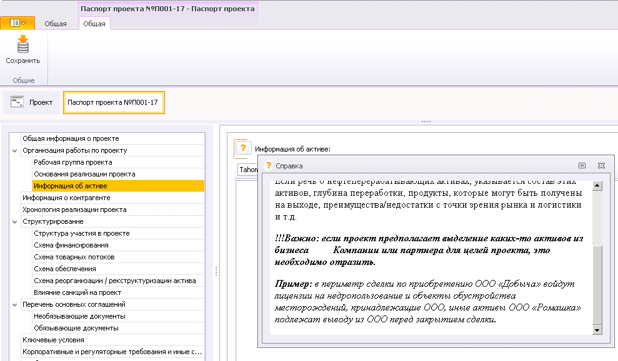The height and width of the screenshot is (361, 618).
Task: Click the Справка title question mark icon
Action: coord(269,166)
